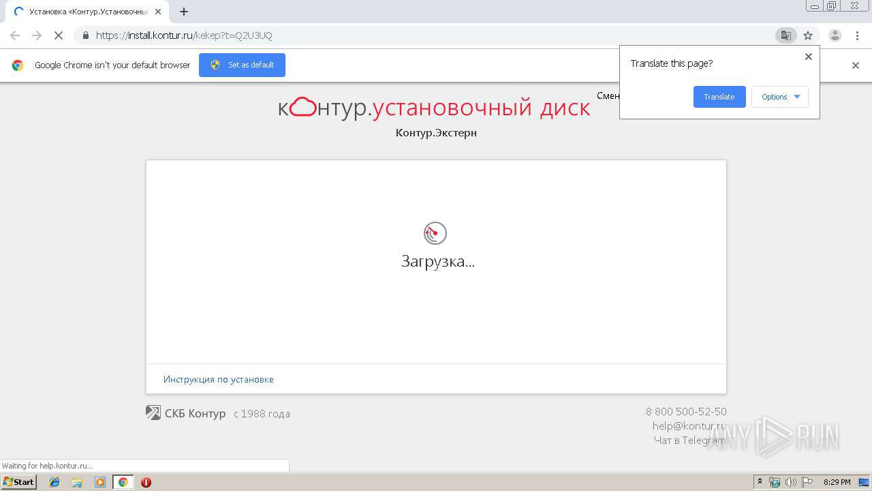Viewport: 872px width, 491px height.
Task: Set Chrome as default browser
Action: point(242,65)
